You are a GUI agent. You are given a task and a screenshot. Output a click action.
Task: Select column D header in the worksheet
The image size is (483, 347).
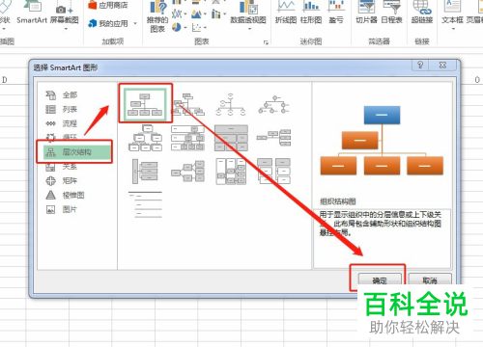tap(5, 80)
